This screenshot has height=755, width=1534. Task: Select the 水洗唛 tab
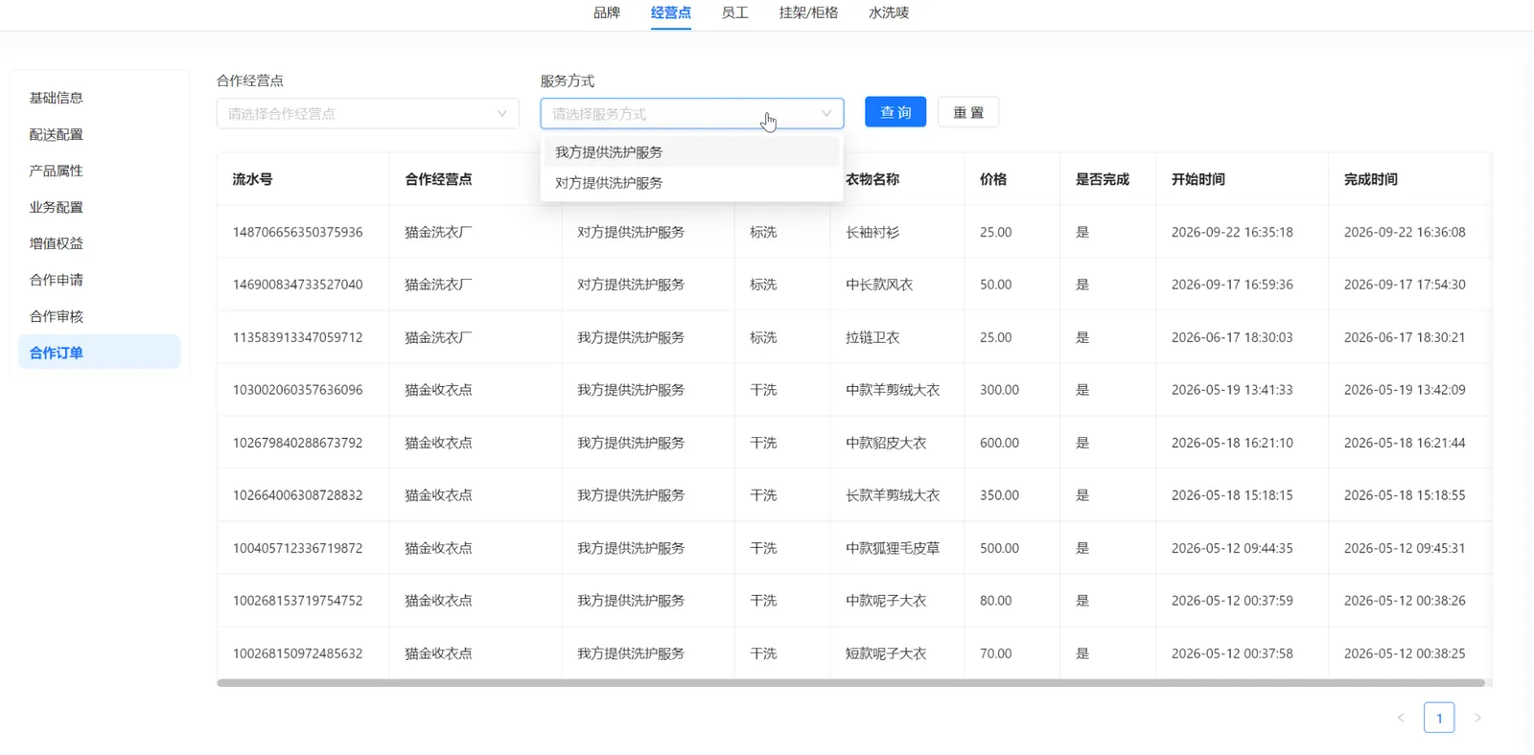click(x=889, y=12)
